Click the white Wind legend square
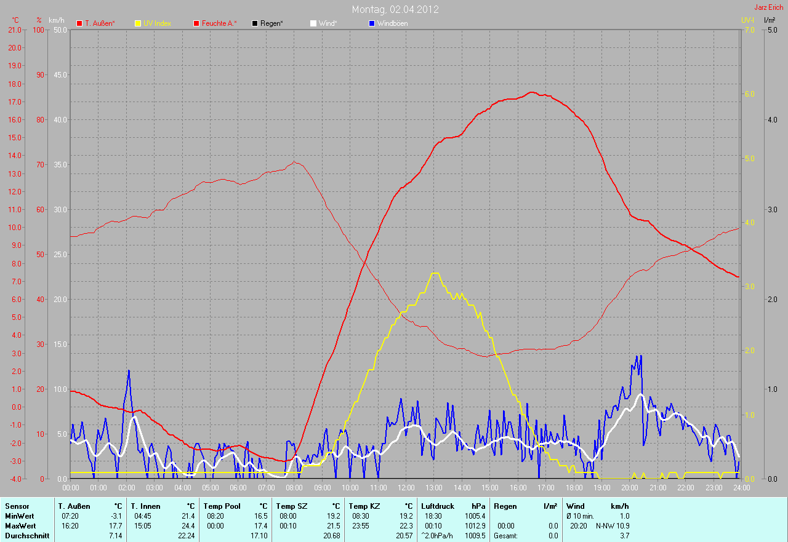 pyautogui.click(x=313, y=23)
